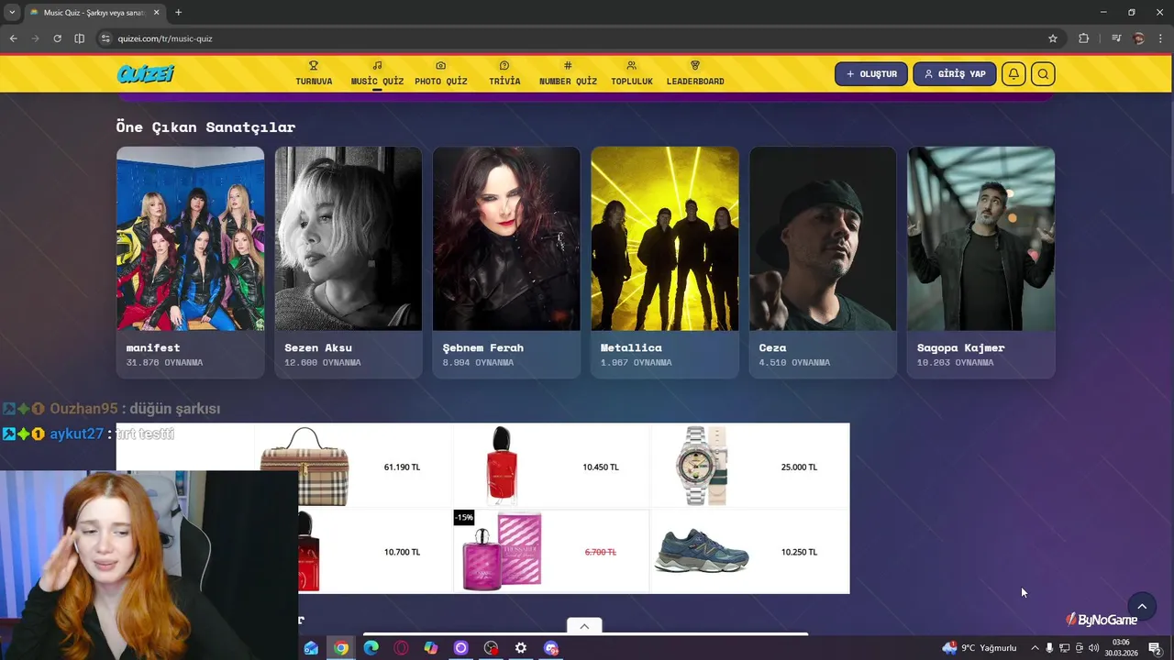Open the Number Quiz nav item
This screenshot has width=1174, height=660.
tap(568, 73)
